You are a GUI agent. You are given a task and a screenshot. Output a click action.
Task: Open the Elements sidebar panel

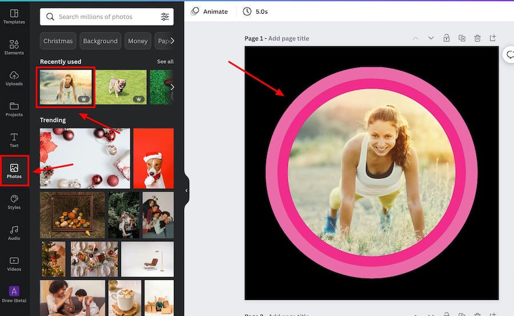(14, 47)
